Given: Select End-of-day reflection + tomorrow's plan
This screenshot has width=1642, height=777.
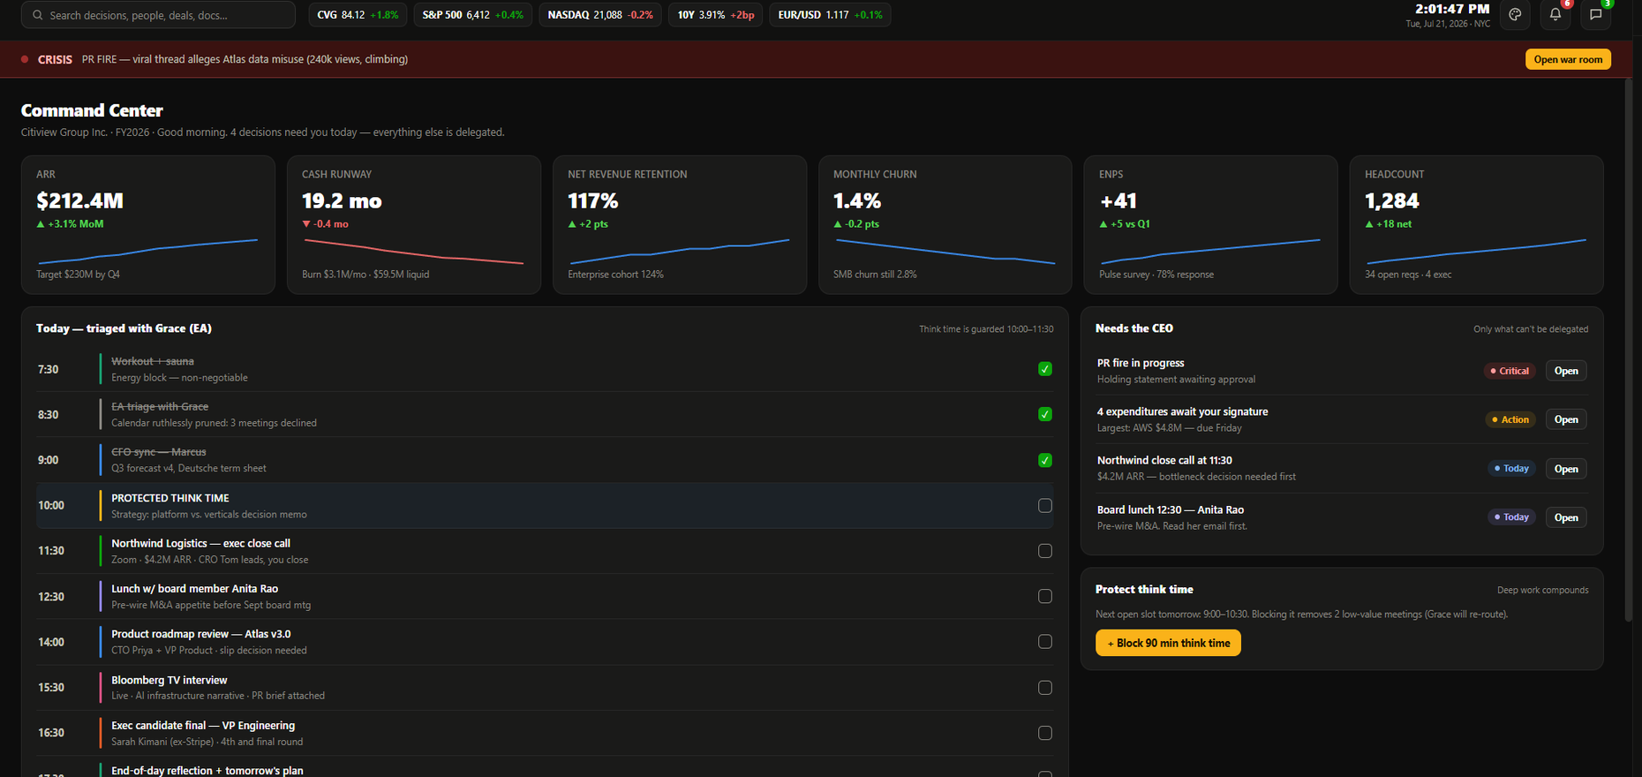Looking at the screenshot, I should click(207, 771).
